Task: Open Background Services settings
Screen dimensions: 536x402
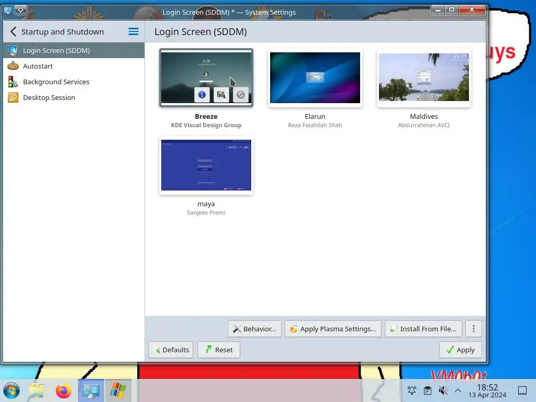Action: 74,82
